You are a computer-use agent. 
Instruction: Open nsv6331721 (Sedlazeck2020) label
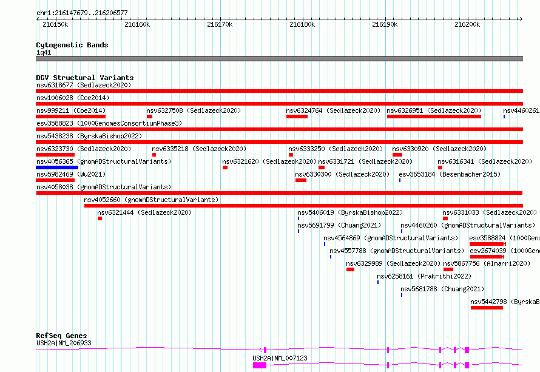[x=365, y=161]
